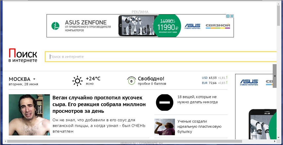This screenshot has height=145, width=283.
Task: Open the vegan news photo thumbnail
Action: click(29, 115)
